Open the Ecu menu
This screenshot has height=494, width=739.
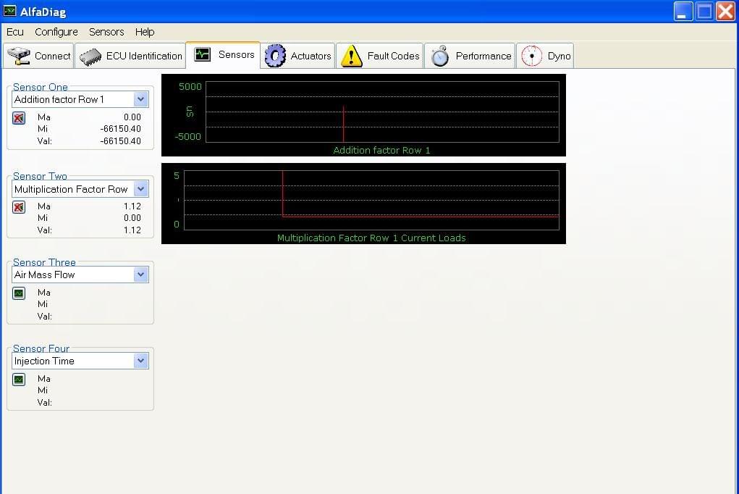(x=15, y=32)
